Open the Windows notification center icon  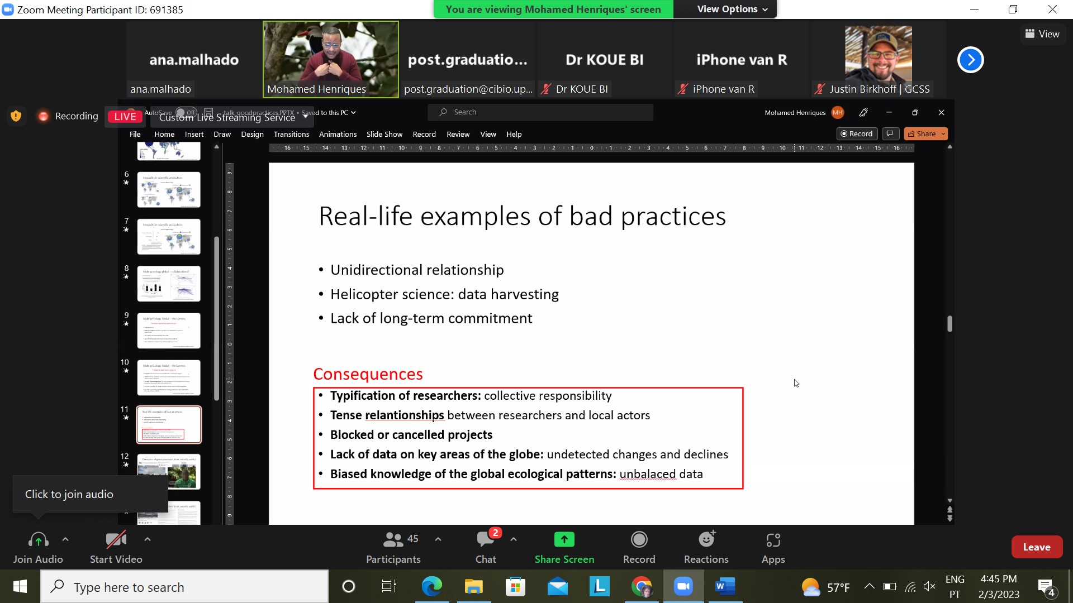coord(1046,587)
